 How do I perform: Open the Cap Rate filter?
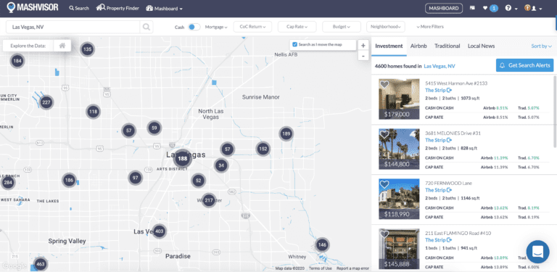pos(297,27)
